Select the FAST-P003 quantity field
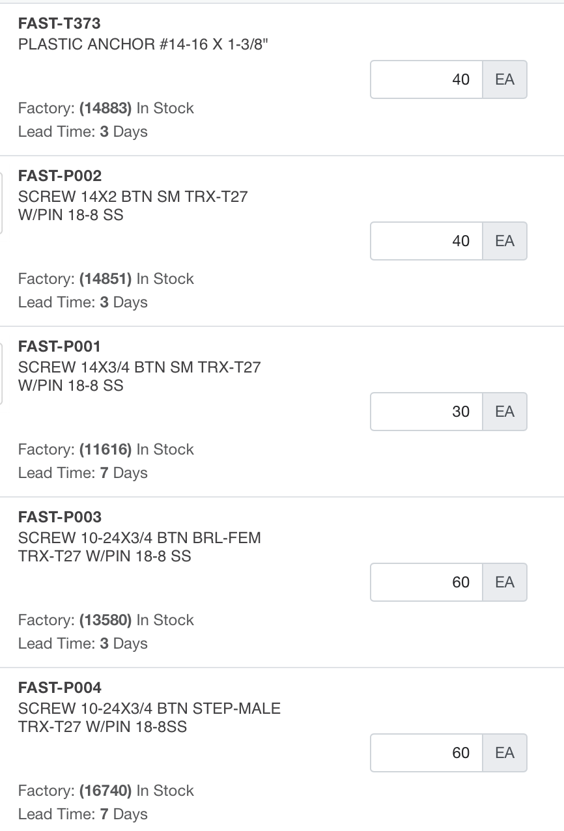Screen dimensions: 564x831 coord(427,582)
